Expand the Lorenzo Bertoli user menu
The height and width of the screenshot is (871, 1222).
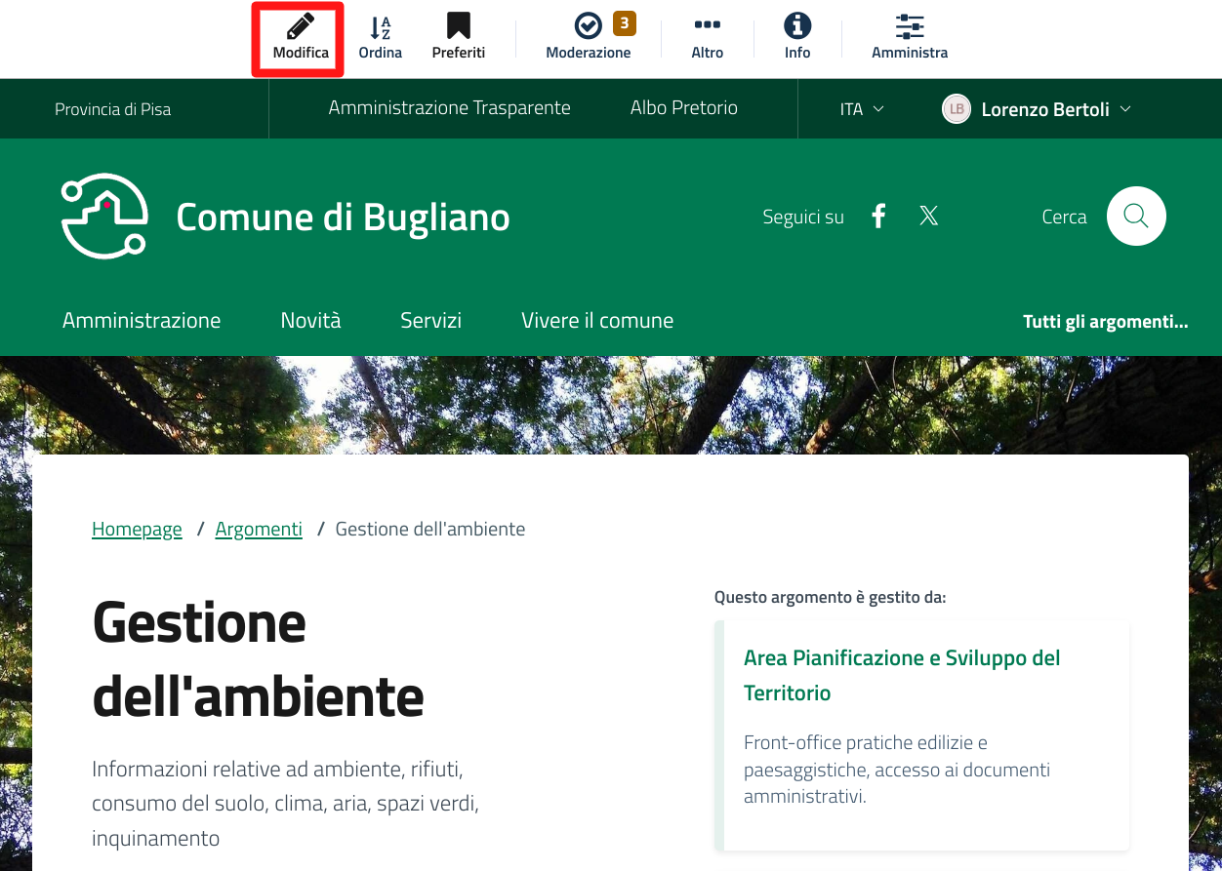tap(1037, 109)
